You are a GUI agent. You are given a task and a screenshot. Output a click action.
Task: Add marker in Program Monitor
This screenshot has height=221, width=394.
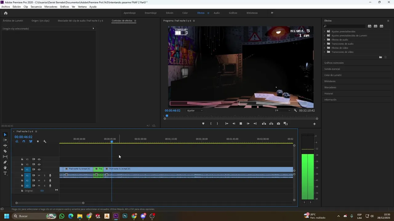click(x=203, y=124)
